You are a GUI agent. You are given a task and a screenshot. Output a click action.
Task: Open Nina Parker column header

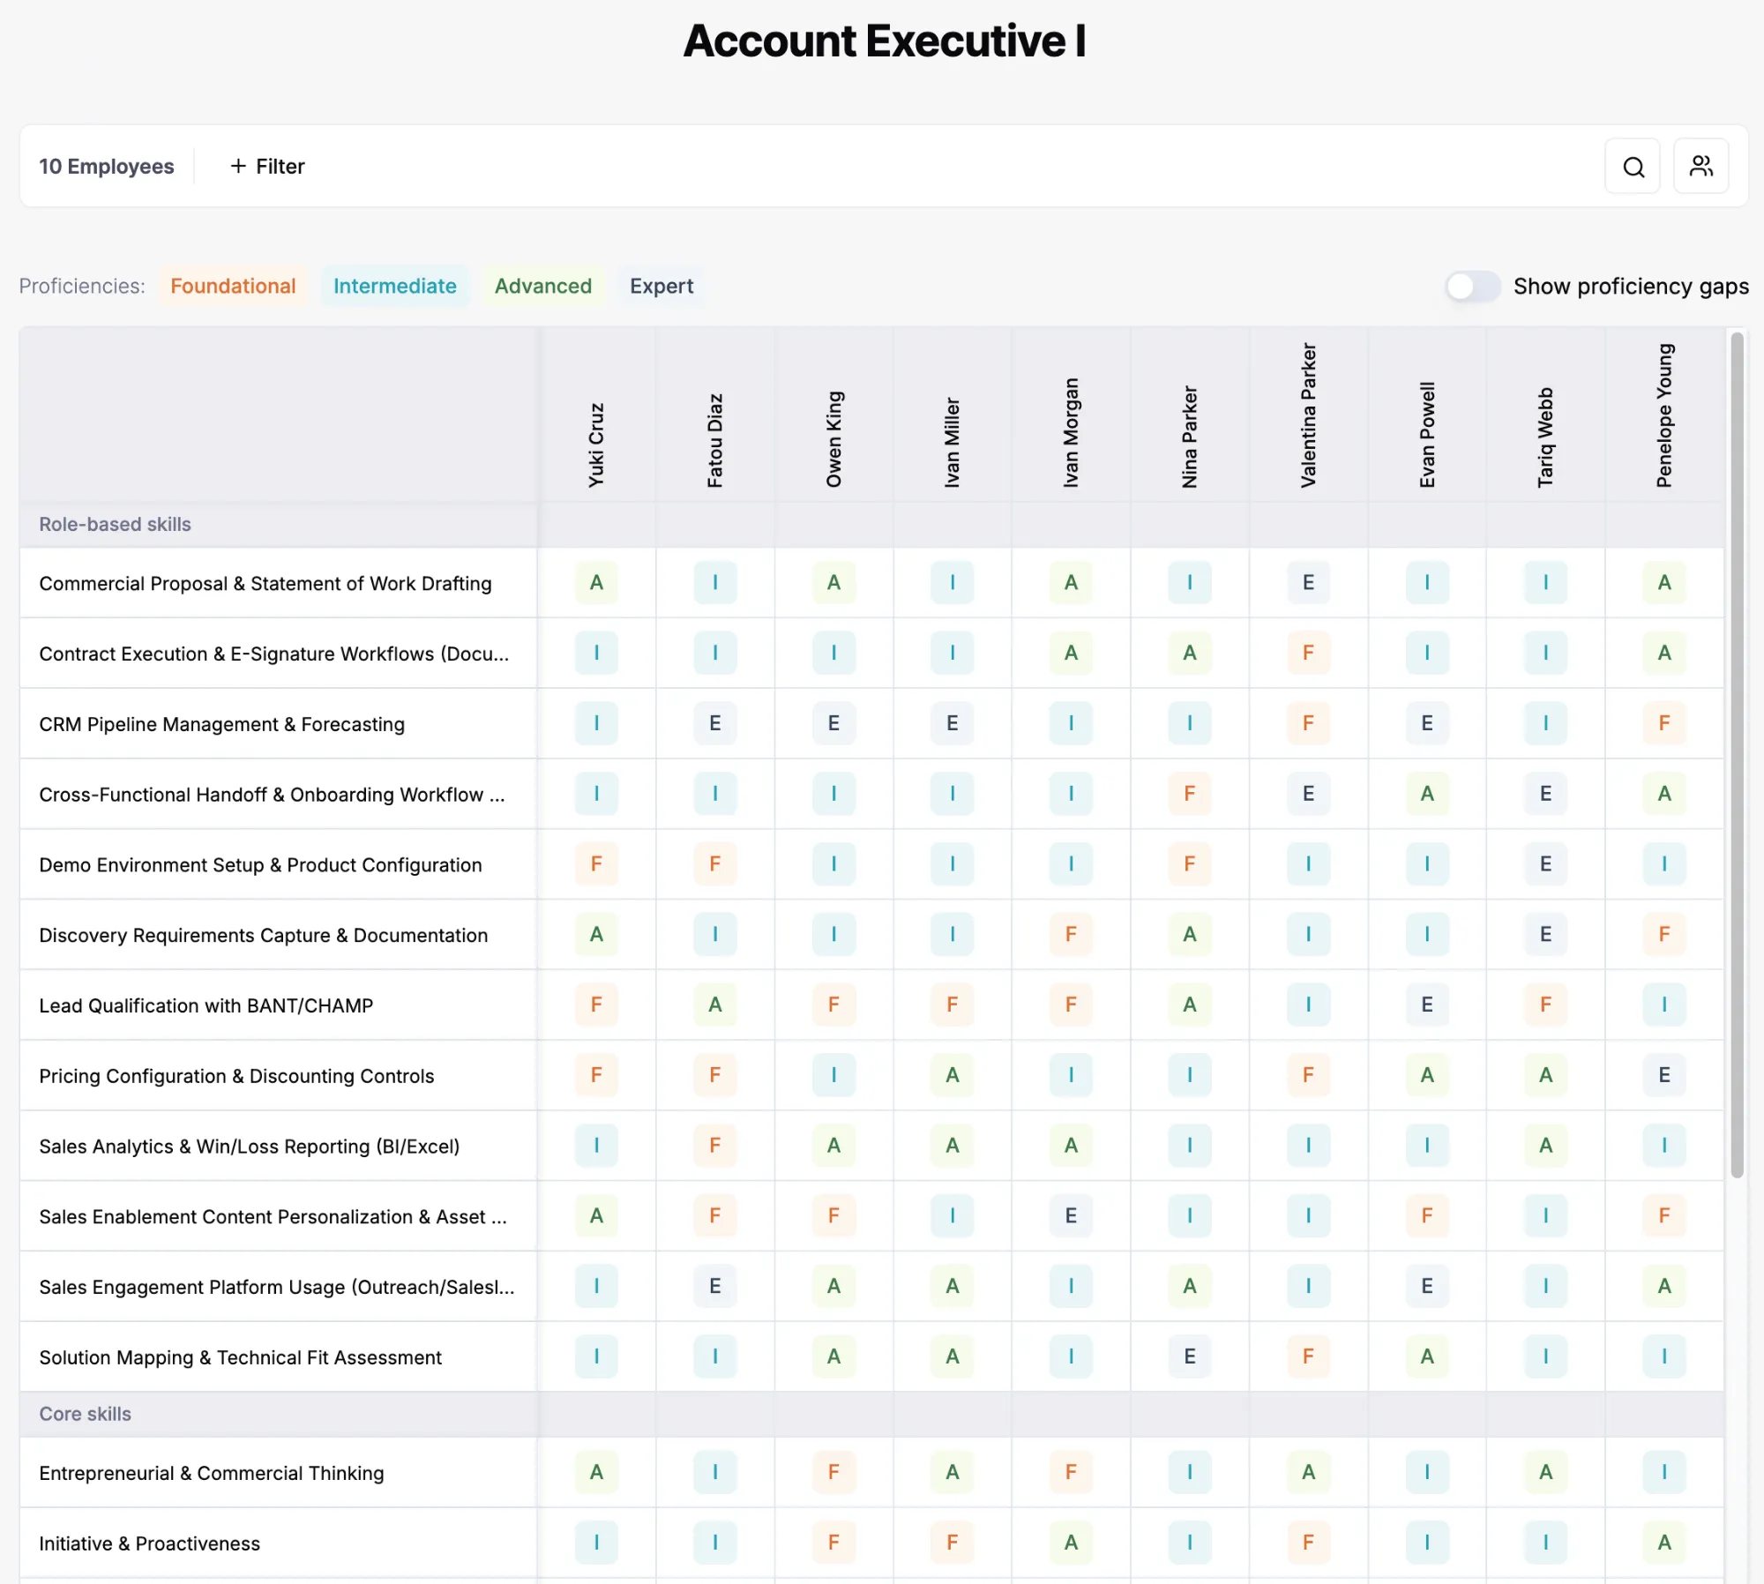(1189, 437)
